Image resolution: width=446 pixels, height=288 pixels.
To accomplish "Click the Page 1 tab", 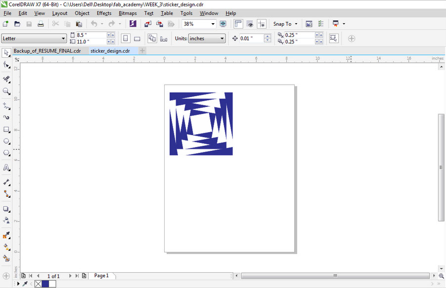I will 101,276.
